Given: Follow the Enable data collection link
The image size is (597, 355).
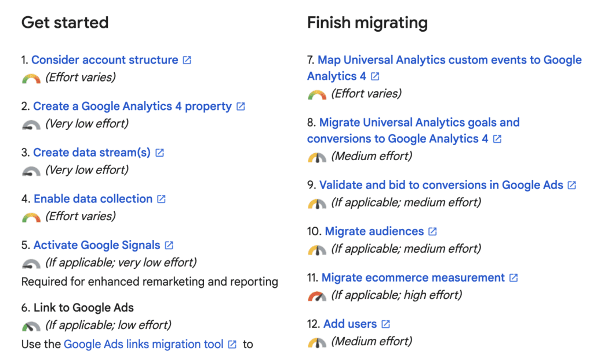Looking at the screenshot, I should click(x=93, y=199).
